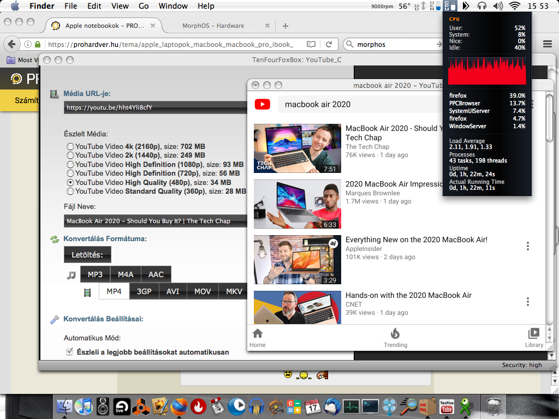Go to YouTube Library tab

pyautogui.click(x=534, y=338)
